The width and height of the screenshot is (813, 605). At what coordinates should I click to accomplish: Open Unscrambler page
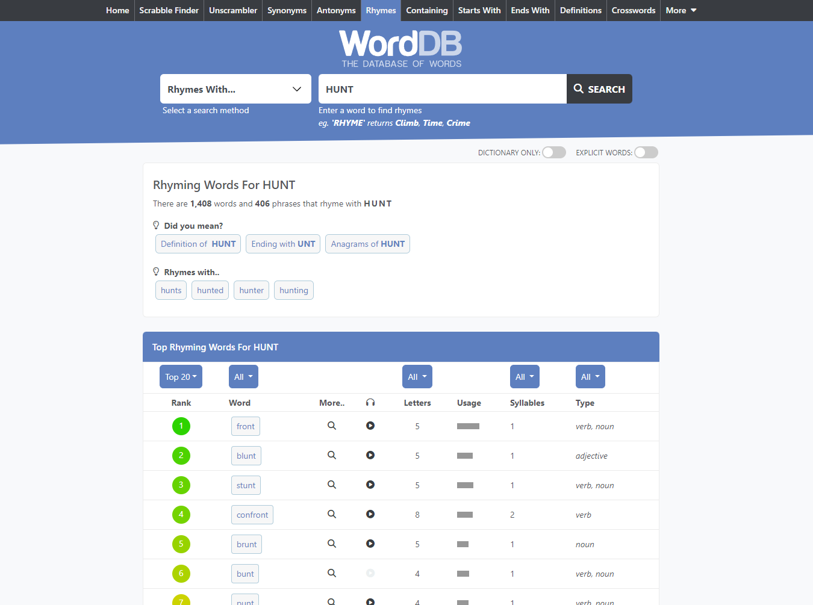[233, 10]
